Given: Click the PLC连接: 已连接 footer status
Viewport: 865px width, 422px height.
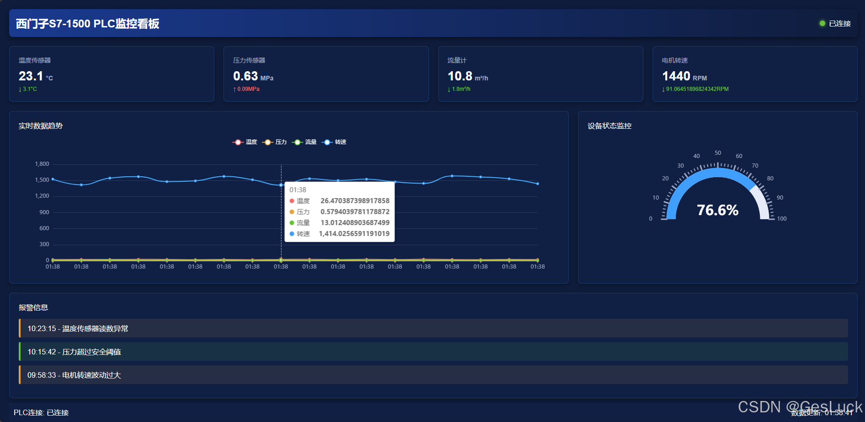Looking at the screenshot, I should click(41, 413).
